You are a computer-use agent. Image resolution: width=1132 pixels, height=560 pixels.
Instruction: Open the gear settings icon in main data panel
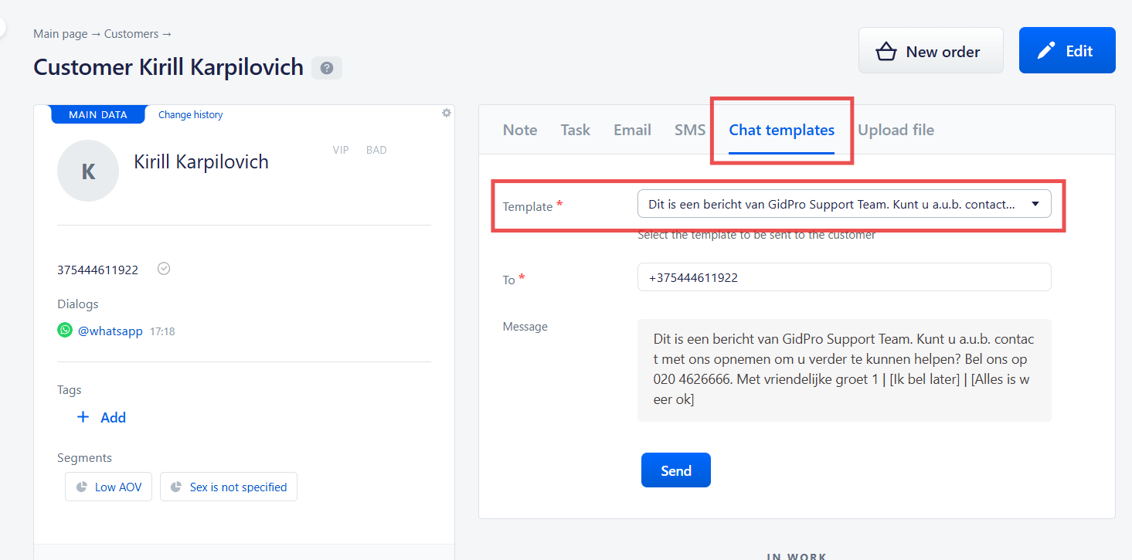[x=446, y=113]
